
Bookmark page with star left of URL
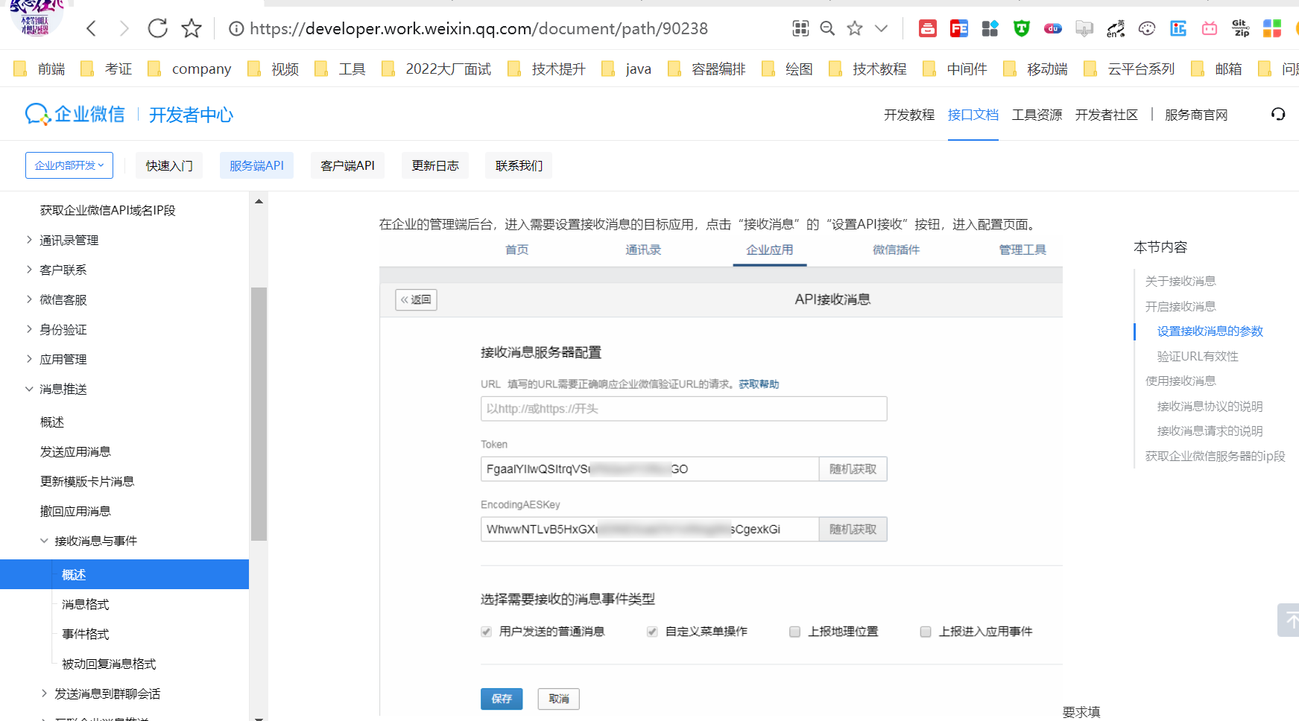[x=192, y=28]
